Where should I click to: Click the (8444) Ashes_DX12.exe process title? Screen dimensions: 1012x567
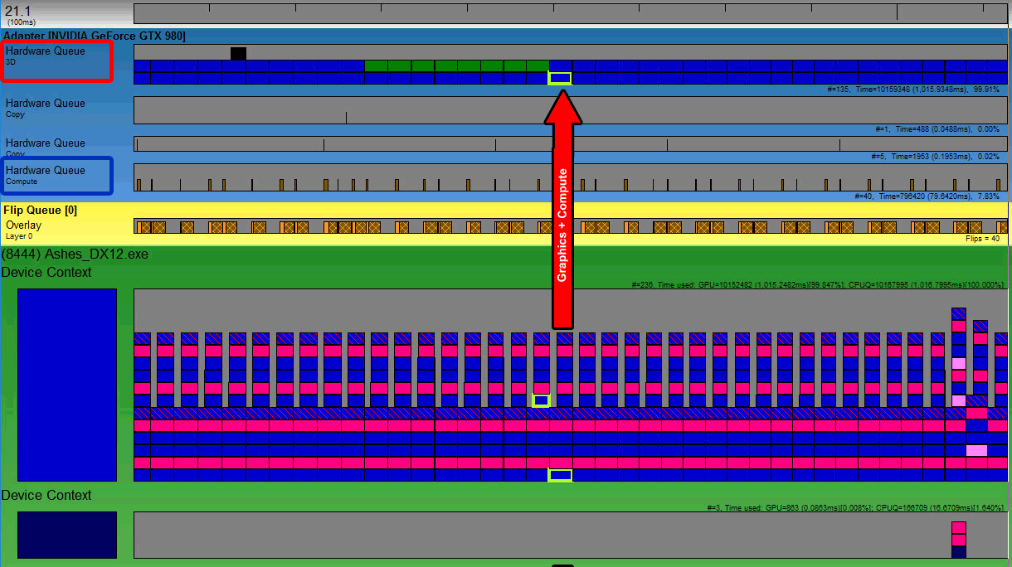coord(75,254)
